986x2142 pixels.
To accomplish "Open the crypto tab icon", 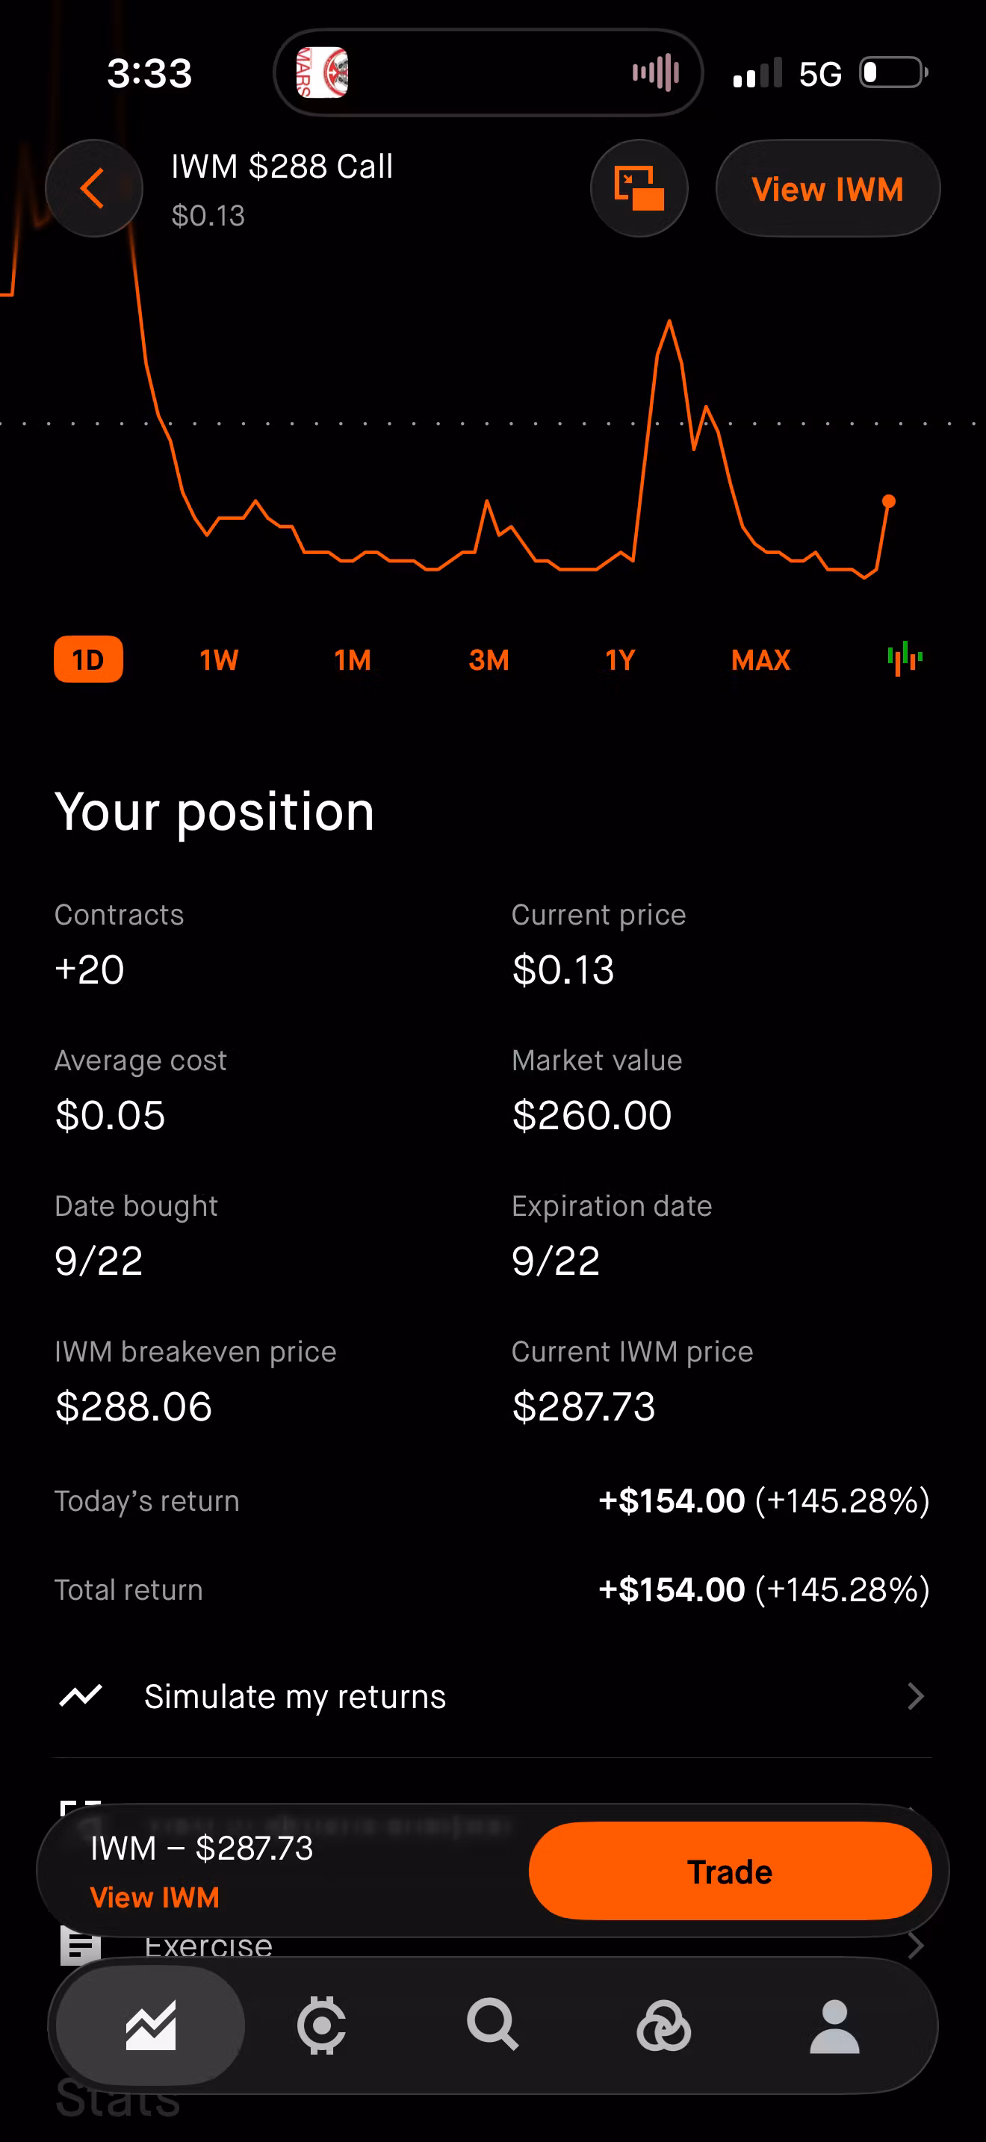I will [322, 2025].
